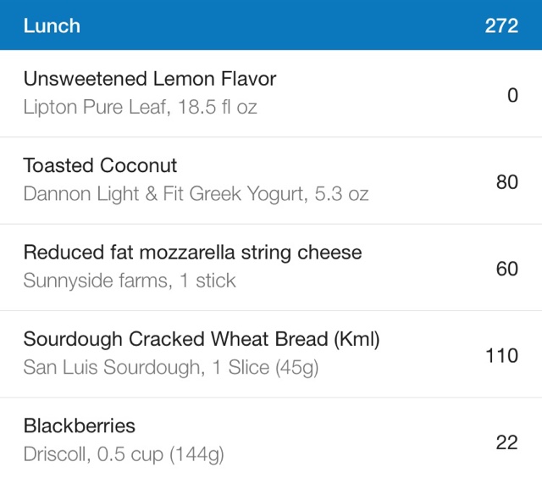The image size is (542, 484).
Task: Select the Lunch total of 272 calories
Action: 501,25
